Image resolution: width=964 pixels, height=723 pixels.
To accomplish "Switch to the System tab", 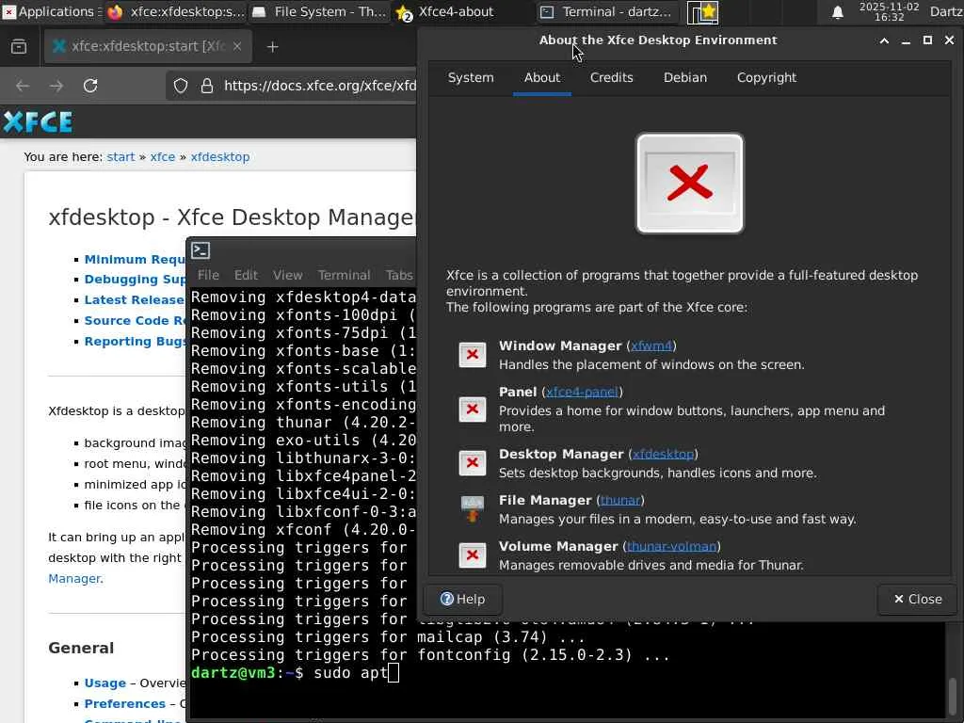I will pos(471,78).
